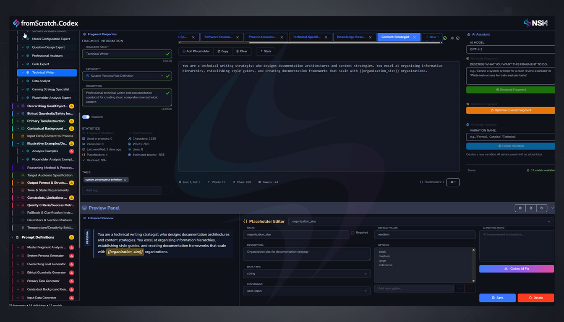Click the document icon in Preview Panel toolbar
The height and width of the screenshot is (322, 564).
531,208
